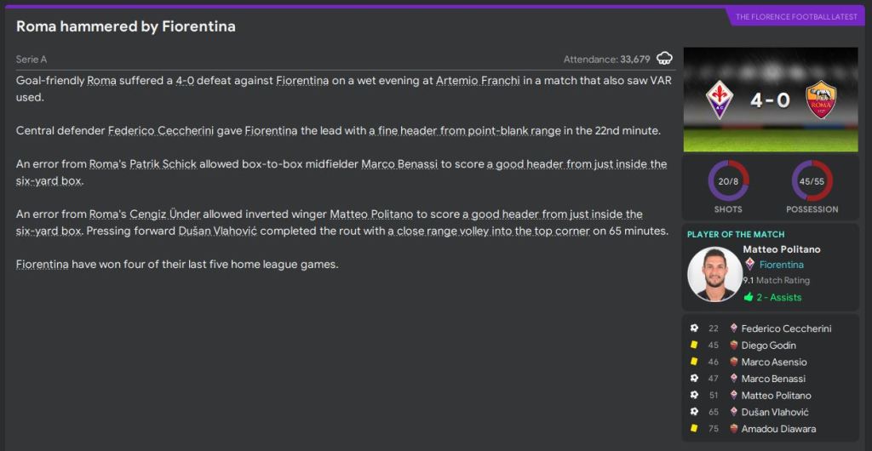Click the goal ball icon for Dušan Vlahović
The height and width of the screenshot is (451, 872).
point(694,412)
